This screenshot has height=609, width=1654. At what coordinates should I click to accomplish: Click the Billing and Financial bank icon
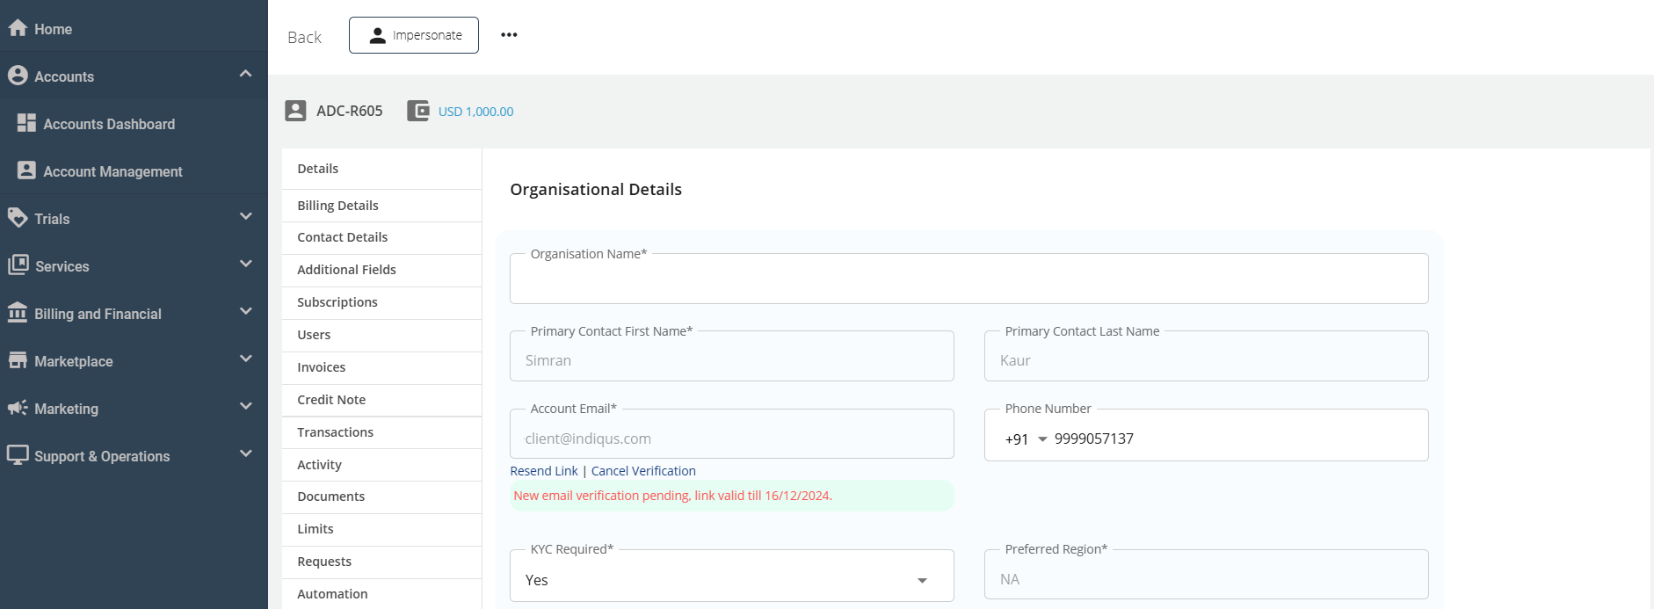click(x=18, y=313)
